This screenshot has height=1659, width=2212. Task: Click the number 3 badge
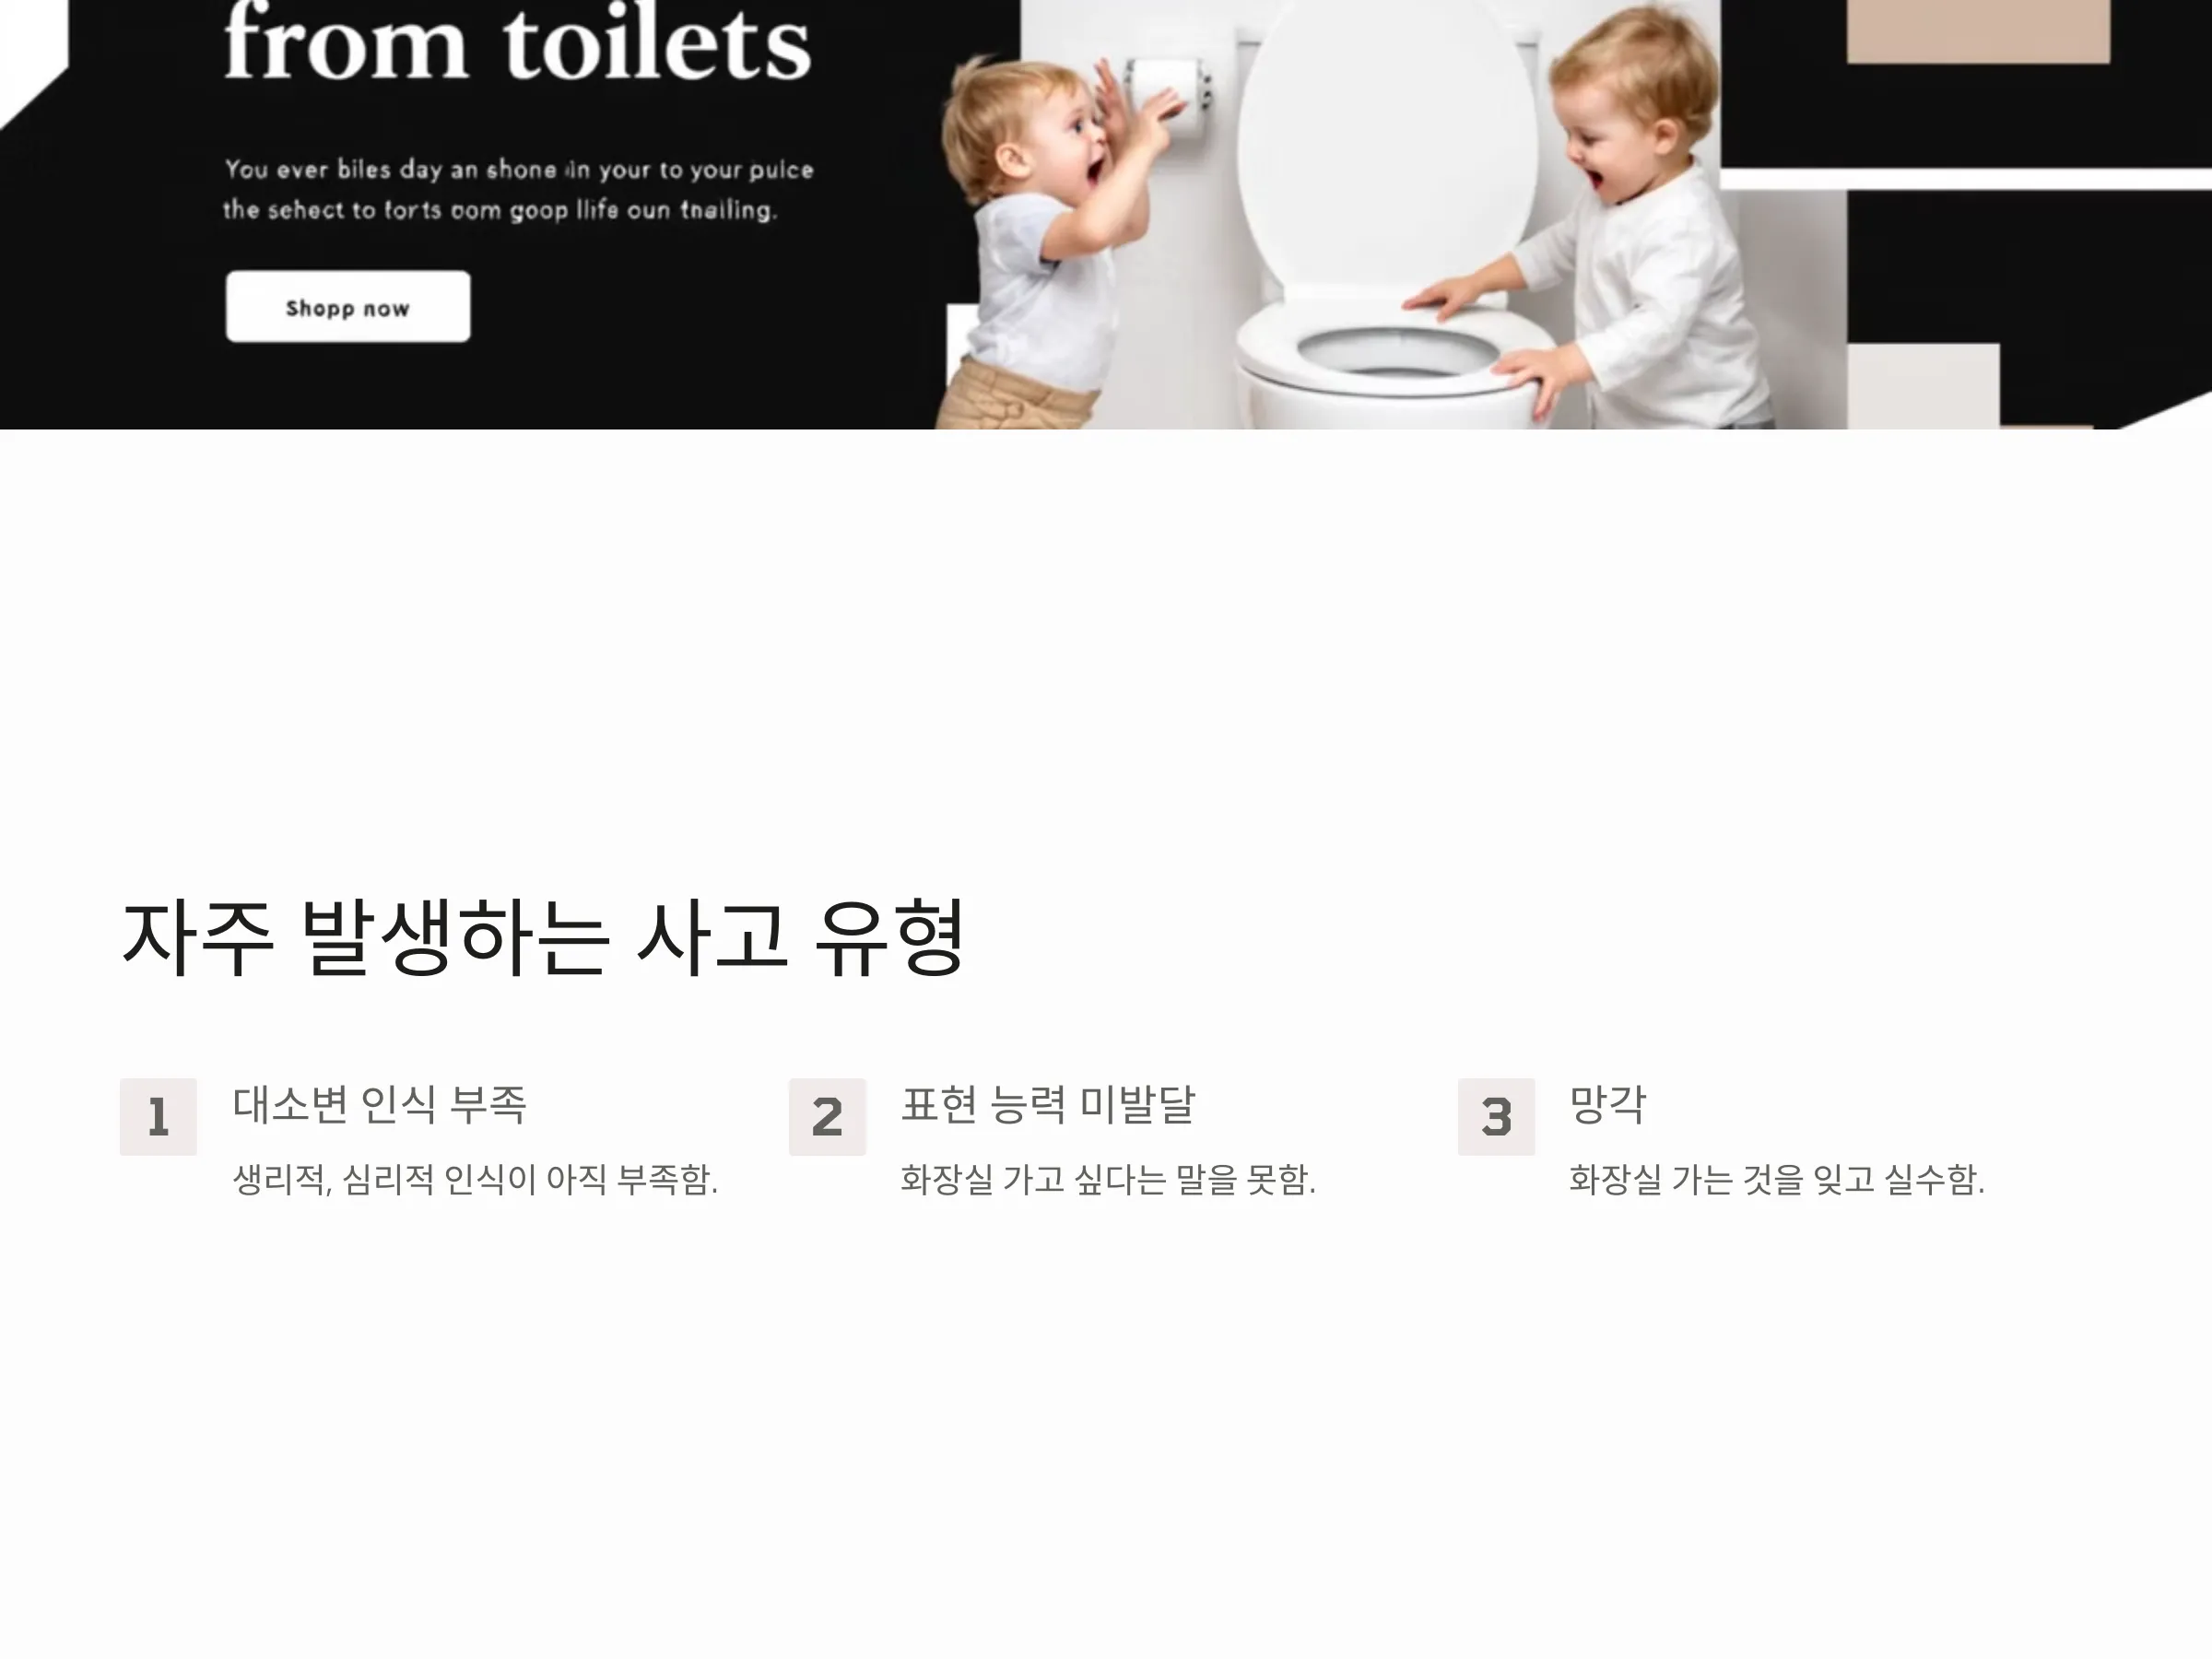(1496, 1117)
